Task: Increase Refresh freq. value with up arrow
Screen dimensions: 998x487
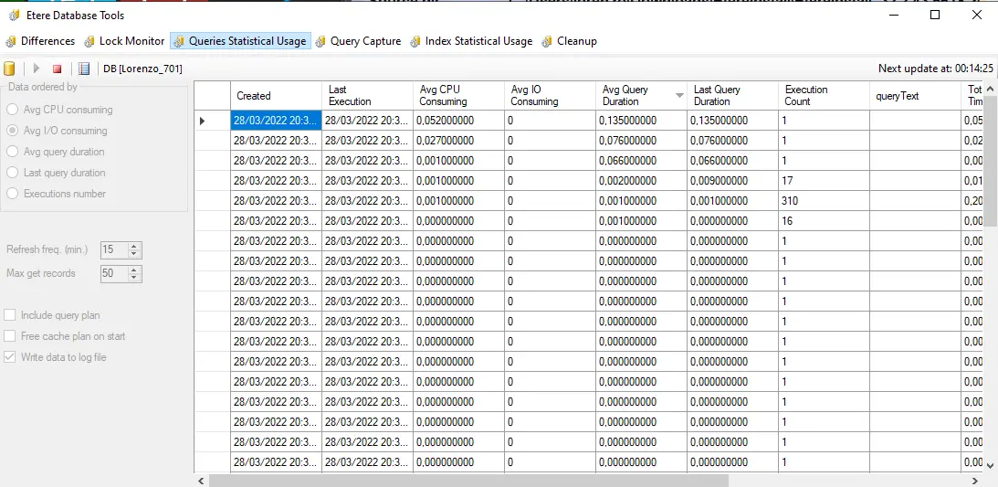Action: pos(134,246)
